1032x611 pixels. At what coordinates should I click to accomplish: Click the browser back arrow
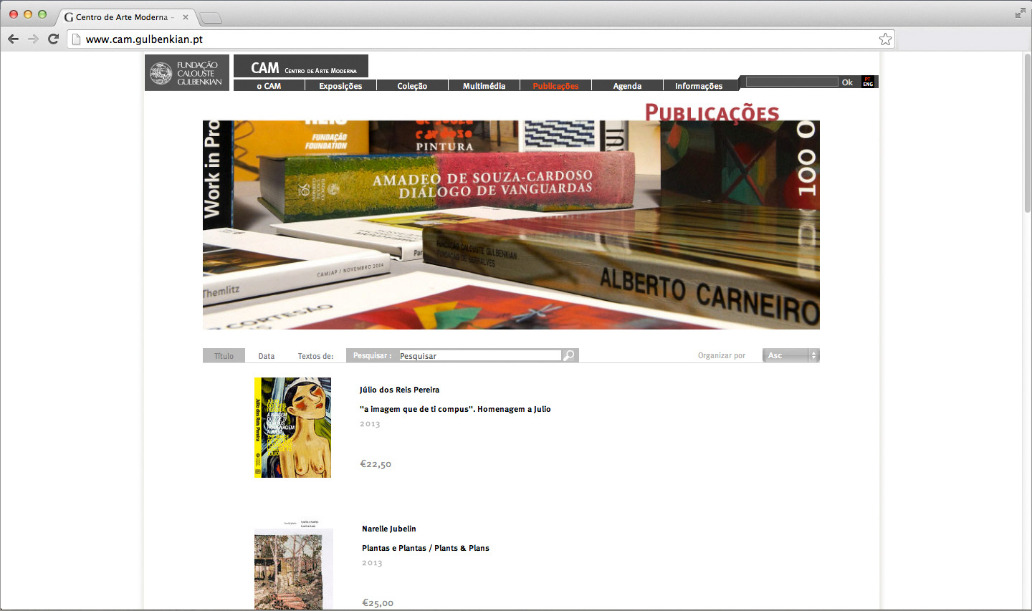(x=13, y=39)
